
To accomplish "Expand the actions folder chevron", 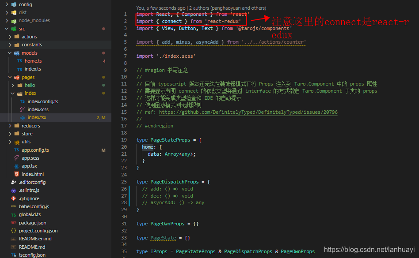I will point(10,37).
